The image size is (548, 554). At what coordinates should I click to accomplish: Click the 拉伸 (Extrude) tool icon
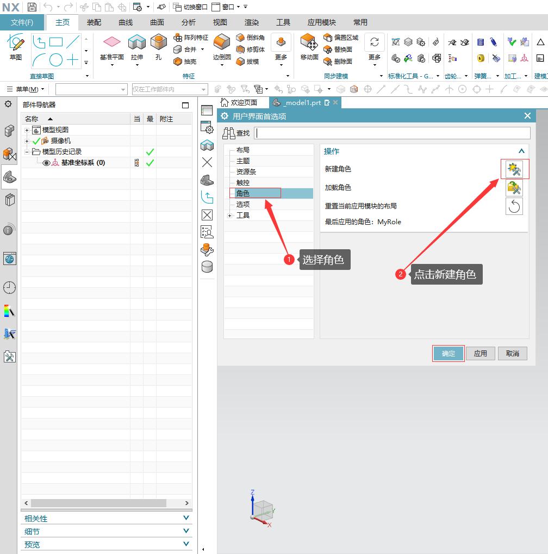(x=137, y=43)
